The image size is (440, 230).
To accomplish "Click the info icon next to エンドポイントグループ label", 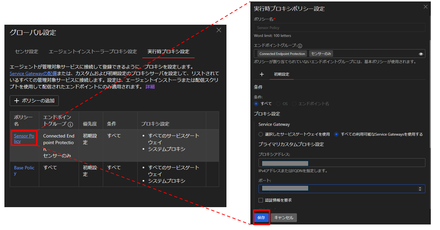I will click(x=300, y=46).
